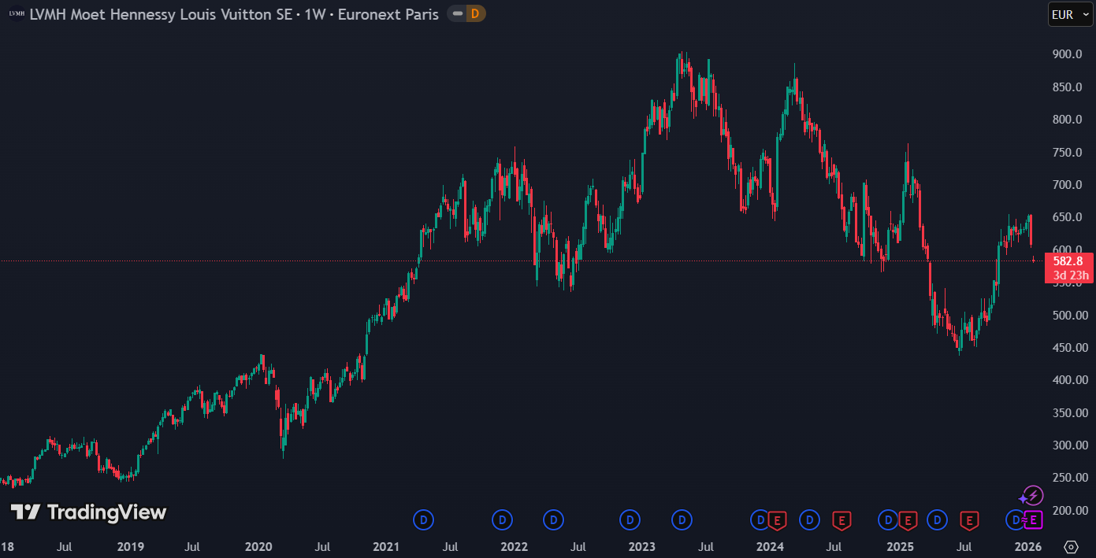Click red earnings E marker at 2025 label
Screen dimensions: 1096x558
click(x=907, y=519)
